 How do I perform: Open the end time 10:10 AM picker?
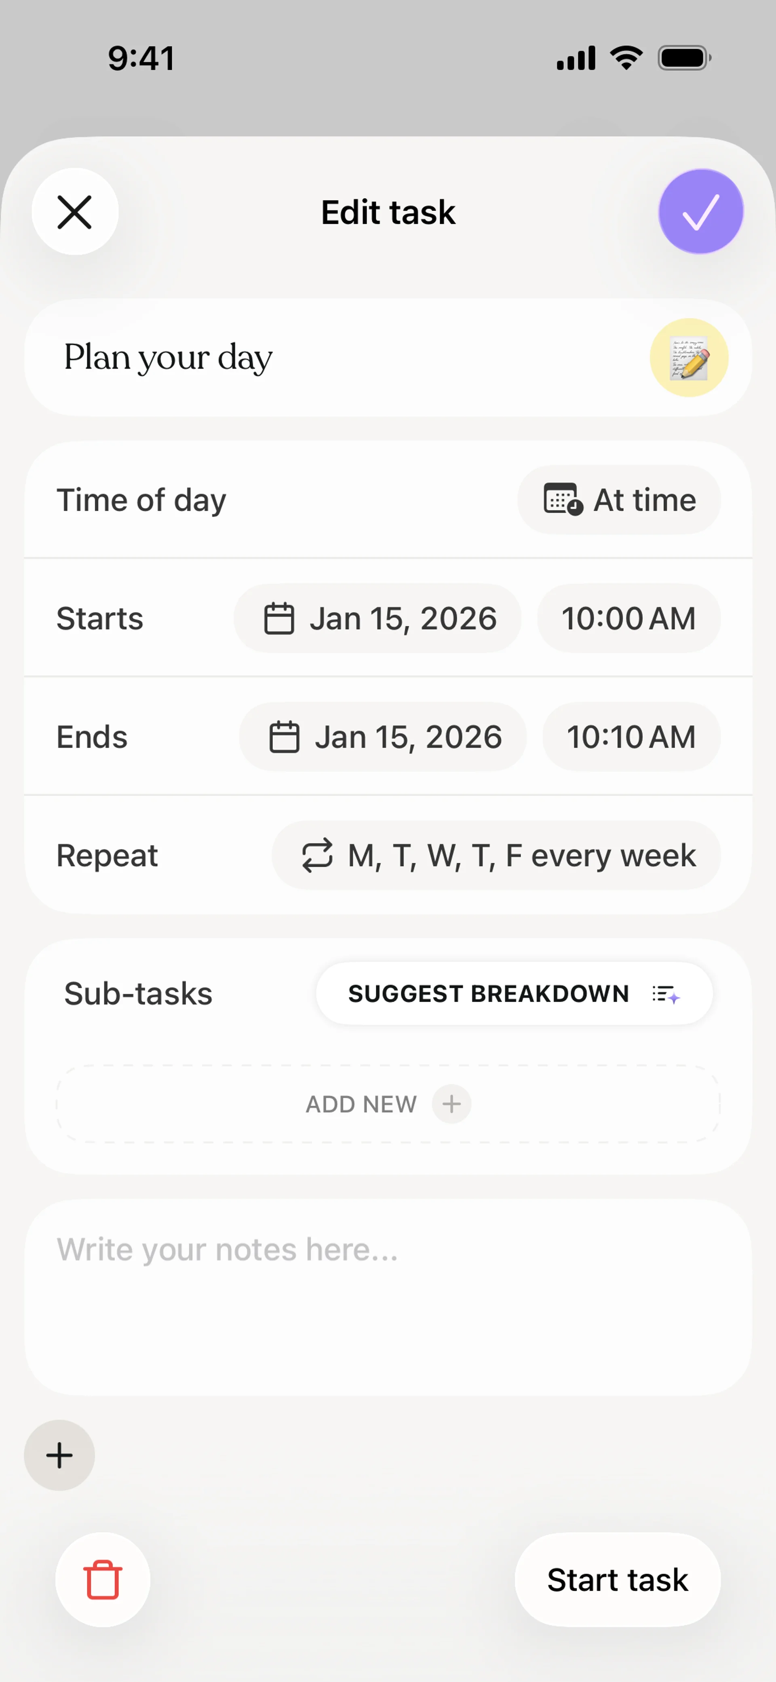[631, 737]
